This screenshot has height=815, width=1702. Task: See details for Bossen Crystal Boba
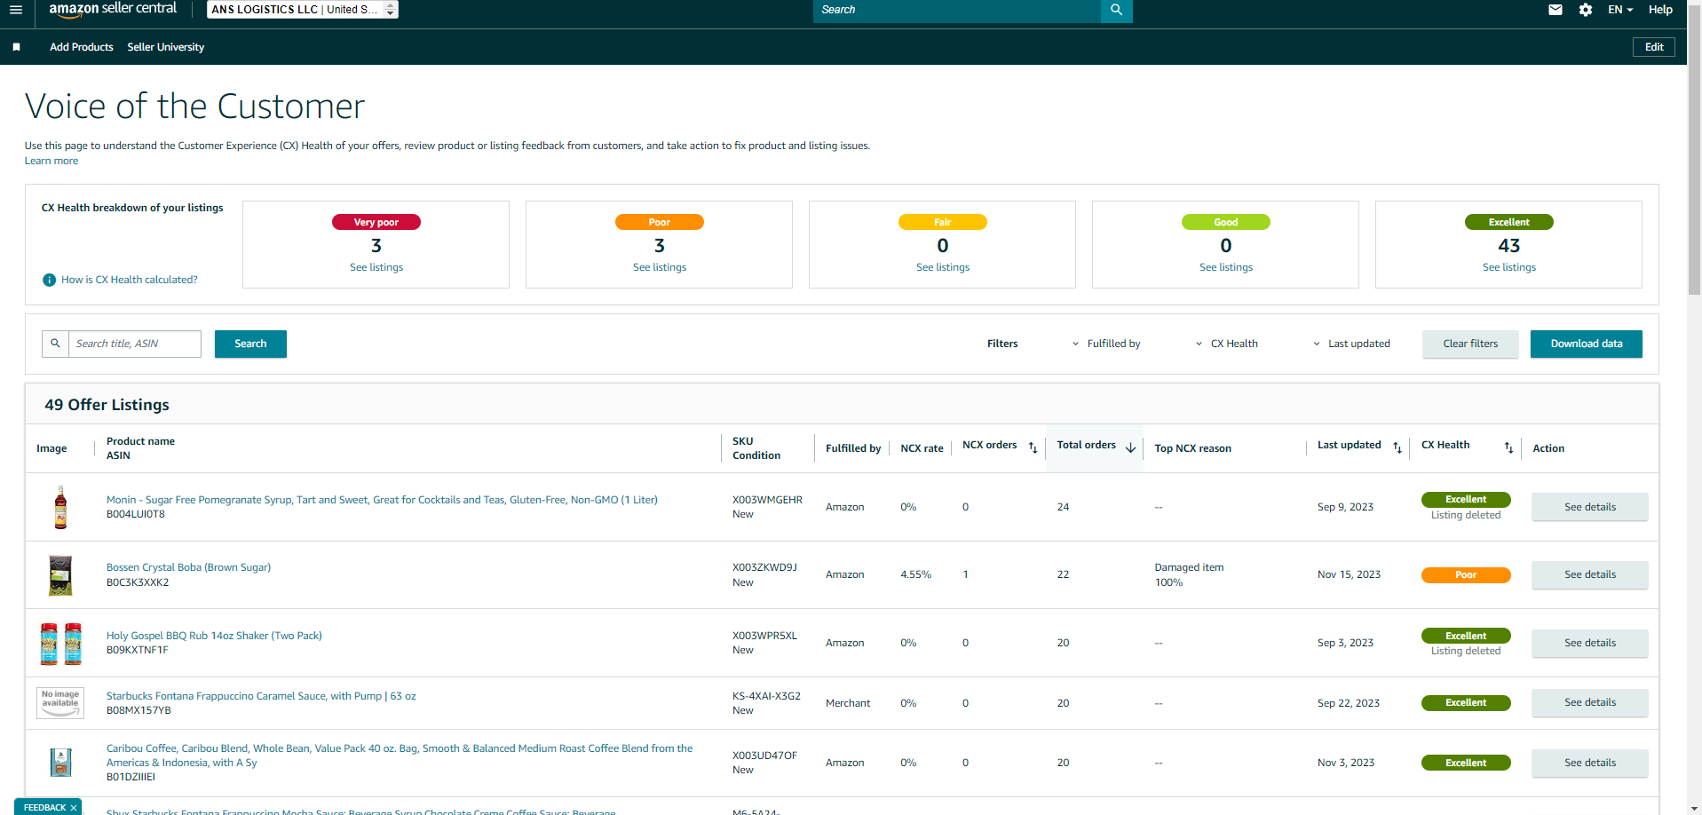pyautogui.click(x=1589, y=574)
